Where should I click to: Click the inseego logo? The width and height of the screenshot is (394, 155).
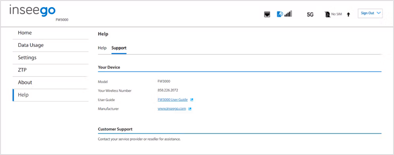point(33,11)
